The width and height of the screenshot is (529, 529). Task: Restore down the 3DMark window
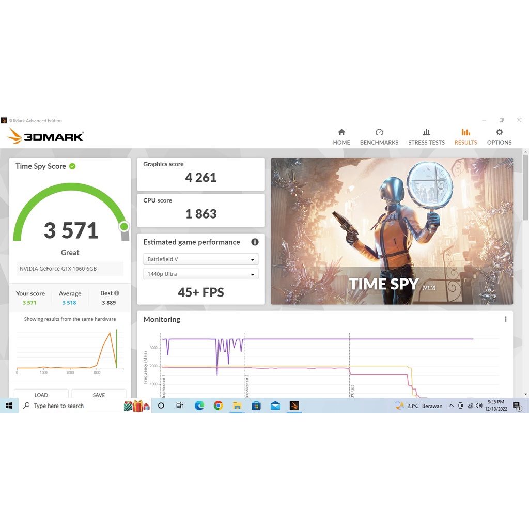(x=501, y=120)
